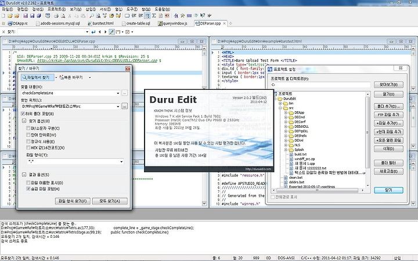Open the find bar search history dropdown

[87, 32]
